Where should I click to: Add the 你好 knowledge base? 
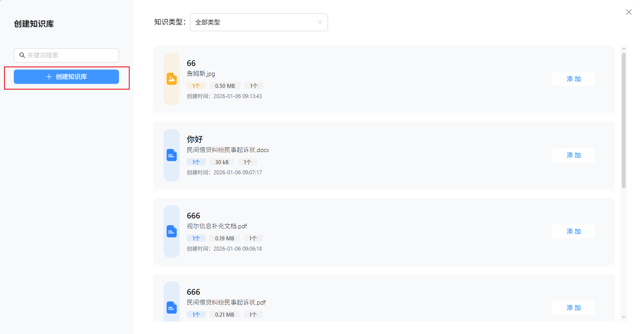point(573,155)
